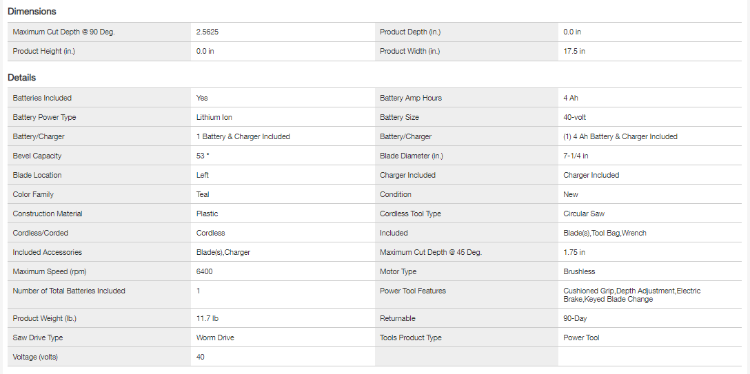Image resolution: width=750 pixels, height=374 pixels.
Task: Click the Dimensions section heading
Action: [32, 11]
